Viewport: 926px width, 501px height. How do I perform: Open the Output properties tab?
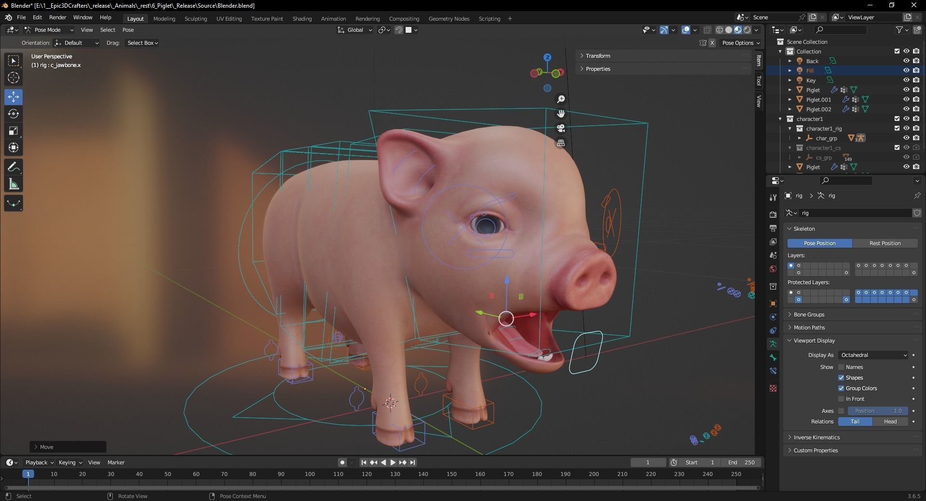click(x=773, y=228)
